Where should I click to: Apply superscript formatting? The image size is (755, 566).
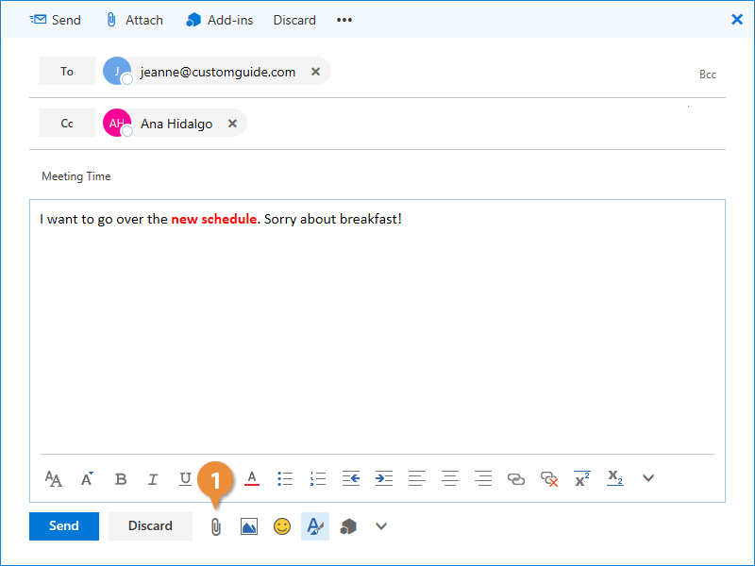(582, 478)
